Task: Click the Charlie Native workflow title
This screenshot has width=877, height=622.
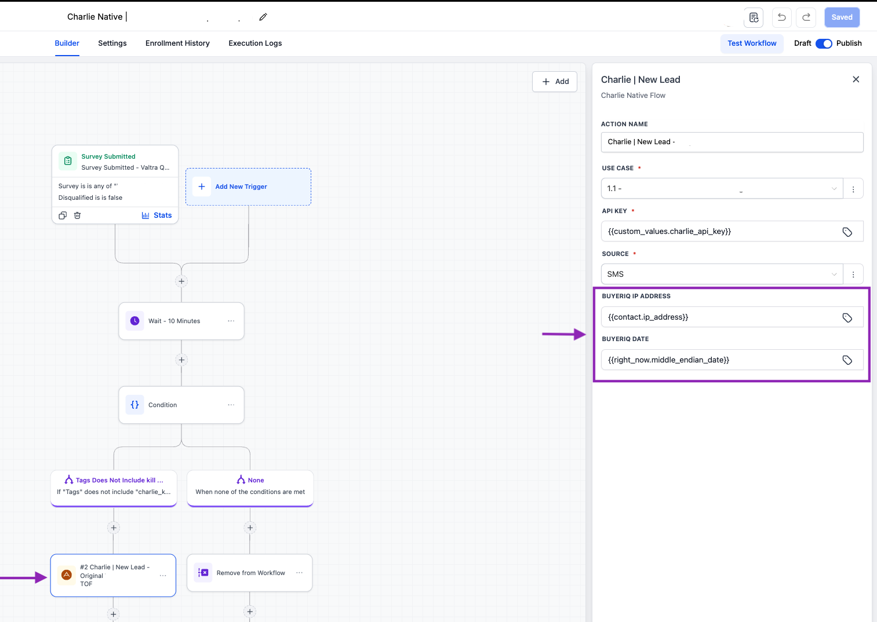Action: click(95, 17)
